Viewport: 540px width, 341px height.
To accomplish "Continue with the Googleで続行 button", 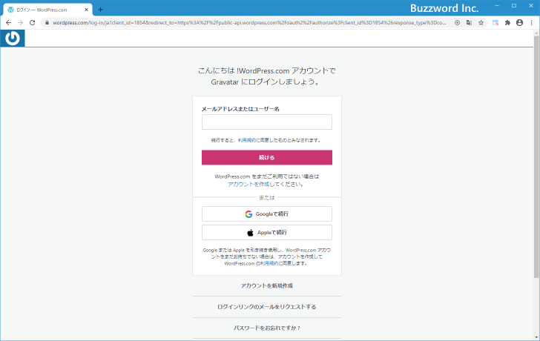I will point(267,213).
